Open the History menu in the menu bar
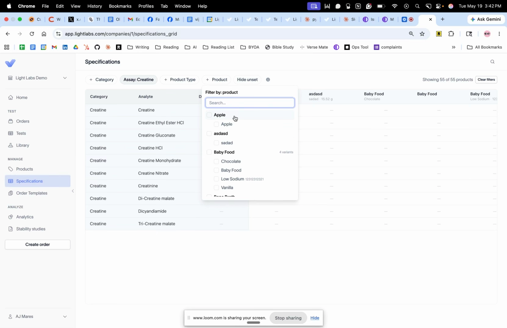 click(x=95, y=6)
